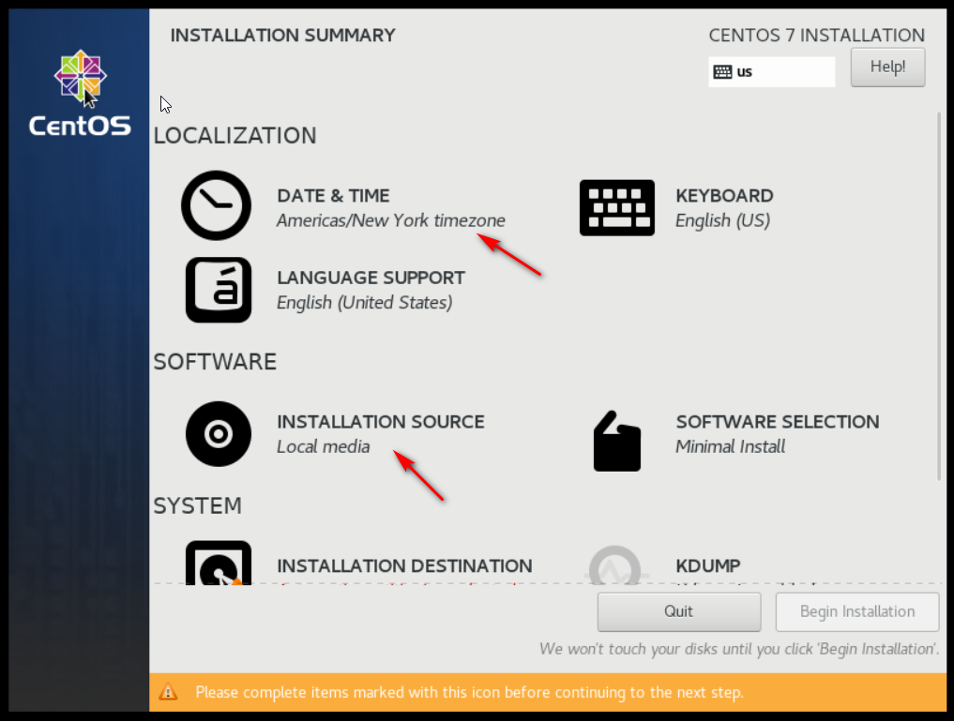Image resolution: width=954 pixels, height=722 pixels.
Task: Click the SYSTEM section header
Action: pos(197,506)
